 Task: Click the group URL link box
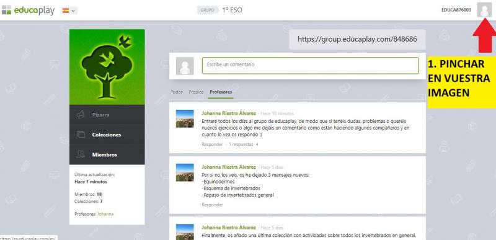pyautogui.click(x=357, y=39)
